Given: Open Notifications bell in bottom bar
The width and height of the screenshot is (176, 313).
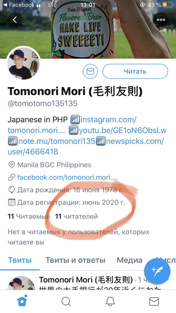Looking at the screenshot, I should (x=110, y=301).
